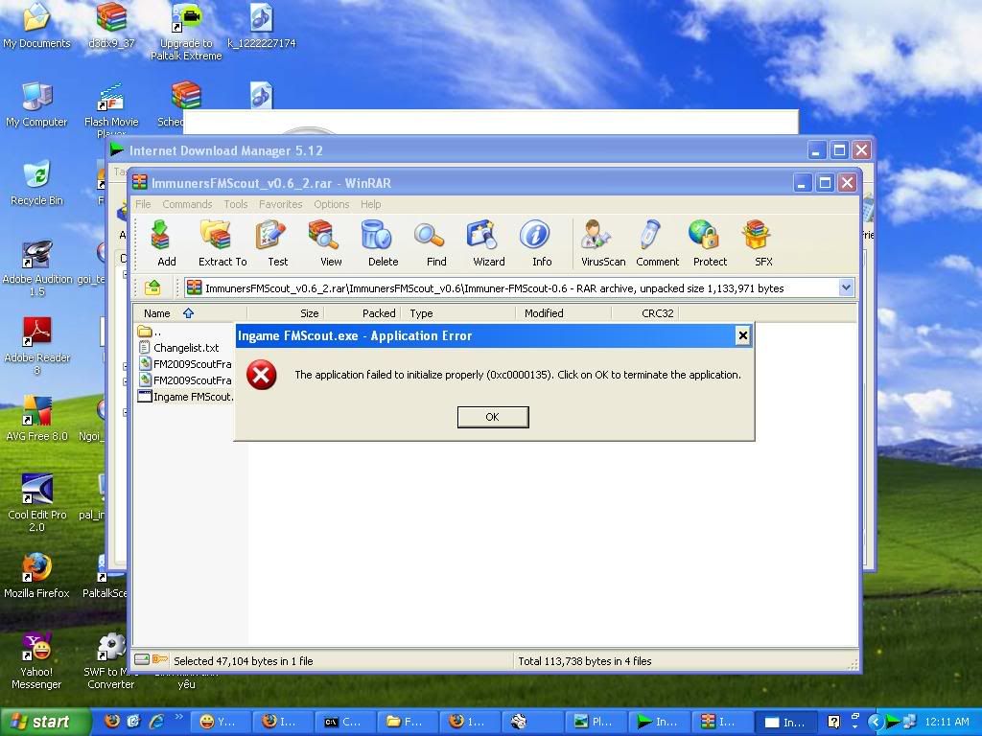Select the parent folder '..' entry
The width and height of the screenshot is (982, 736).
[150, 332]
